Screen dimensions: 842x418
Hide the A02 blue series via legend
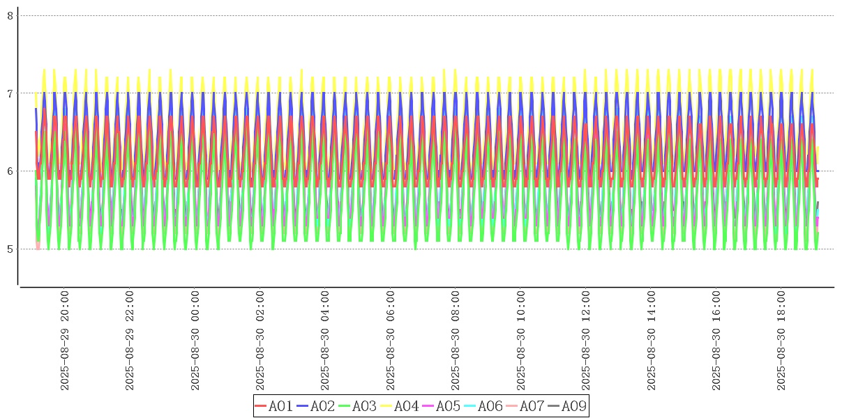click(316, 406)
